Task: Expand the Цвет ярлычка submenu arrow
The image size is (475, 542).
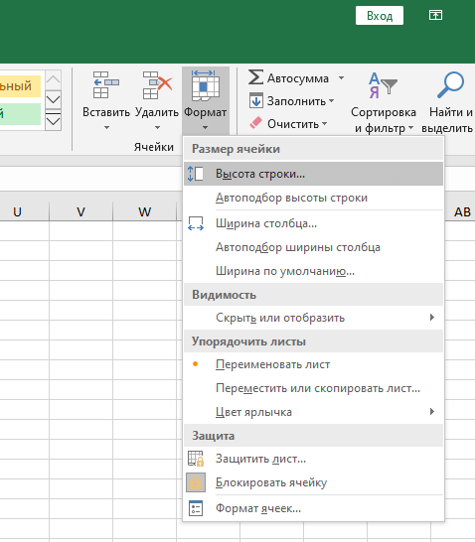Action: pos(431,411)
